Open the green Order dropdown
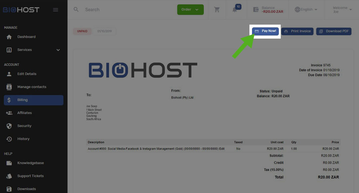This screenshot has height=193, width=359. pyautogui.click(x=190, y=10)
